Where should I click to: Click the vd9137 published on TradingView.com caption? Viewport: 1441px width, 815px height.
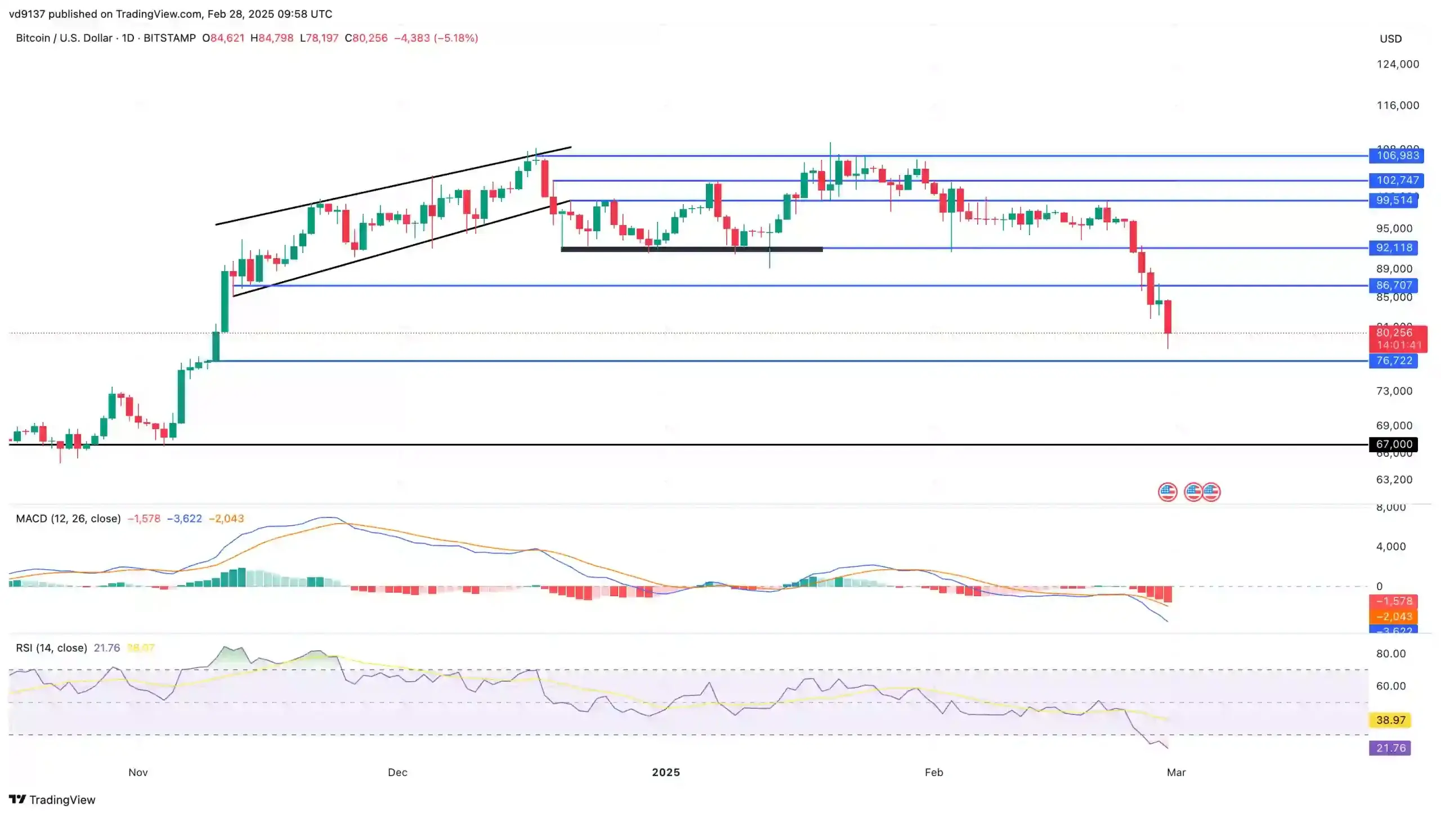tap(171, 14)
